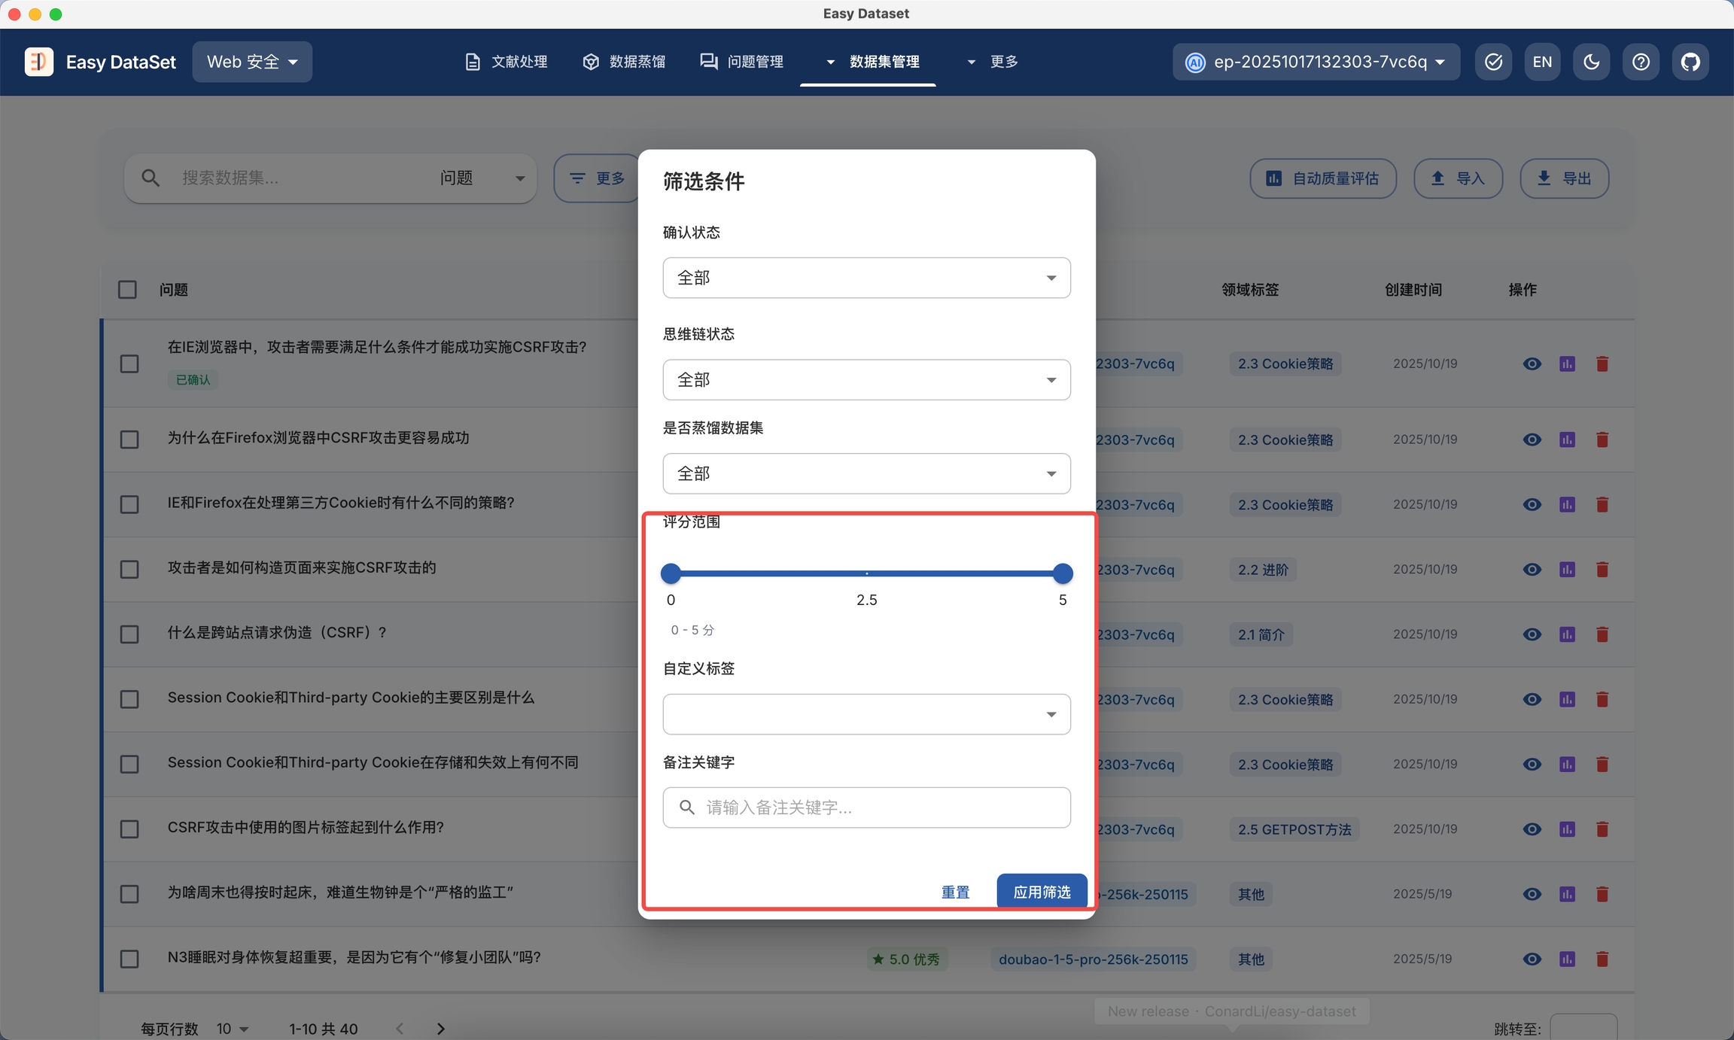This screenshot has height=1040, width=1734.
Task: Open the 问题管理 tab
Action: 742,62
